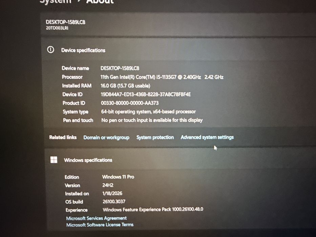
Task: Select the Device name value DESKTOP-1589LC8
Action: pos(120,68)
